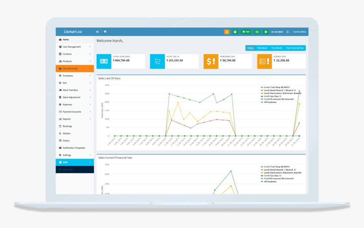Toggle Lereli Trial Shop legend in 30 days chart
This screenshot has width=364, height=228.
[275, 88]
